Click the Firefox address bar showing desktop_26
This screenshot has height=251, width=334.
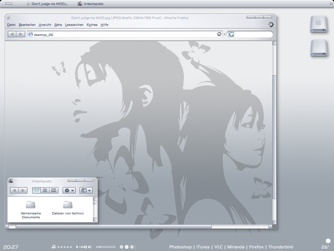click(125, 34)
